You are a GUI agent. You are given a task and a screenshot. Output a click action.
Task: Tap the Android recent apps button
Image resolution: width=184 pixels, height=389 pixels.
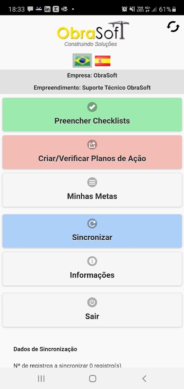click(x=41, y=378)
